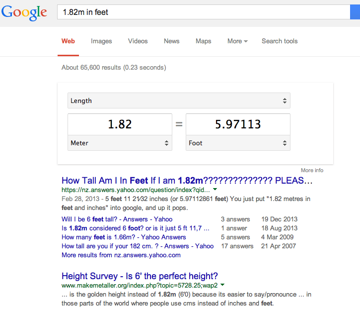Click the www.makemetaller.org green URL
The image size is (360, 310).
click(x=140, y=286)
